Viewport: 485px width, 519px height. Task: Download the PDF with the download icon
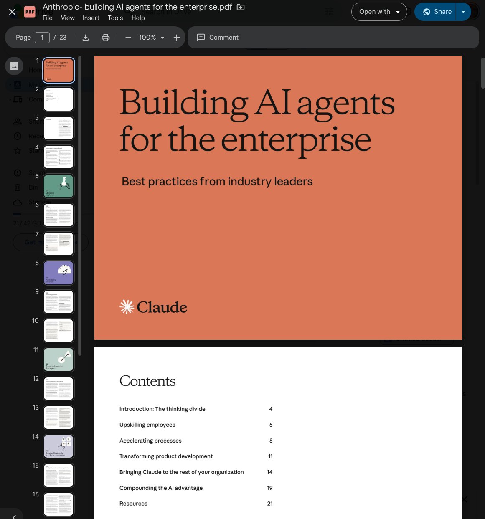point(86,38)
